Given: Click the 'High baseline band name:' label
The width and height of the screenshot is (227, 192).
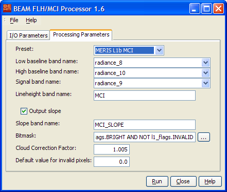Looking at the screenshot, I should tap(47, 71).
